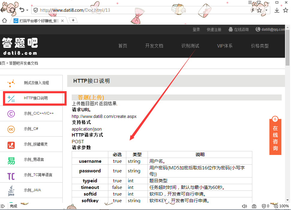Open the VIP体系 navigation menu item

(225, 46)
